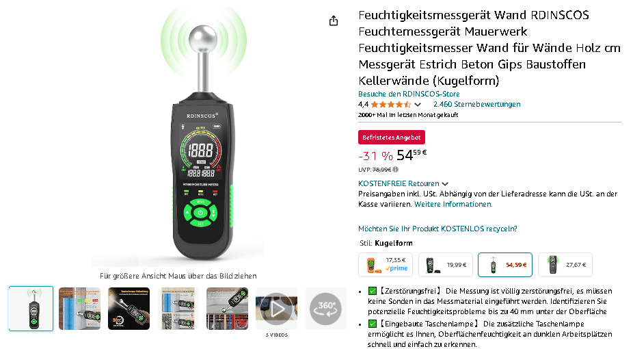Open Weitere Informationen link
Image resolution: width=633 pixels, height=349 pixels.
click(453, 204)
